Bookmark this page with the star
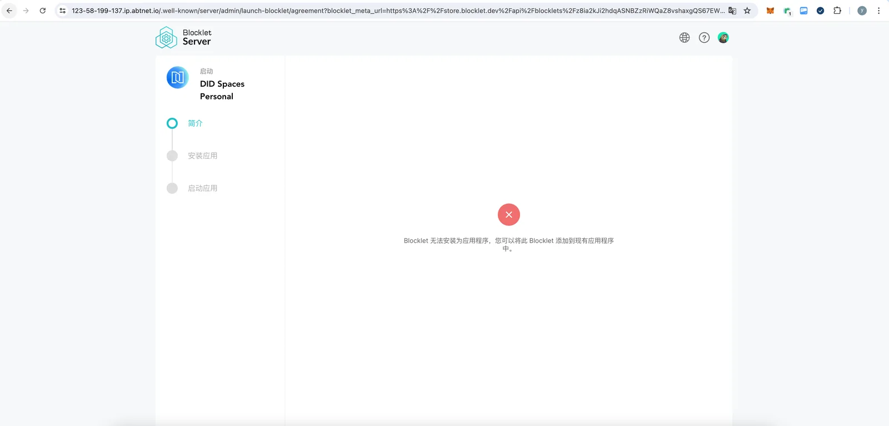This screenshot has width=889, height=426. (x=747, y=11)
